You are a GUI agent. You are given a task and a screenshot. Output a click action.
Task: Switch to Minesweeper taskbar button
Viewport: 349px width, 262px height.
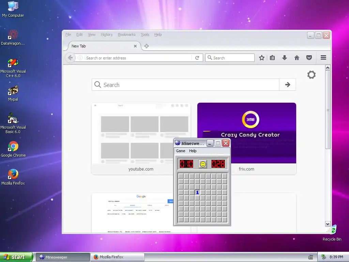tap(63, 257)
